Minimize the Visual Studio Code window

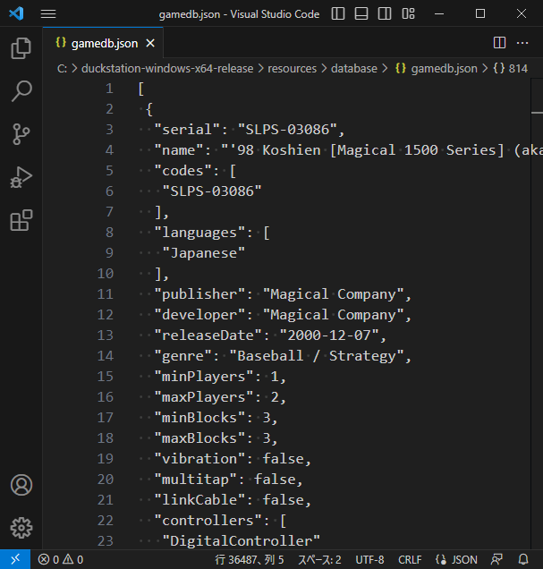(x=439, y=13)
